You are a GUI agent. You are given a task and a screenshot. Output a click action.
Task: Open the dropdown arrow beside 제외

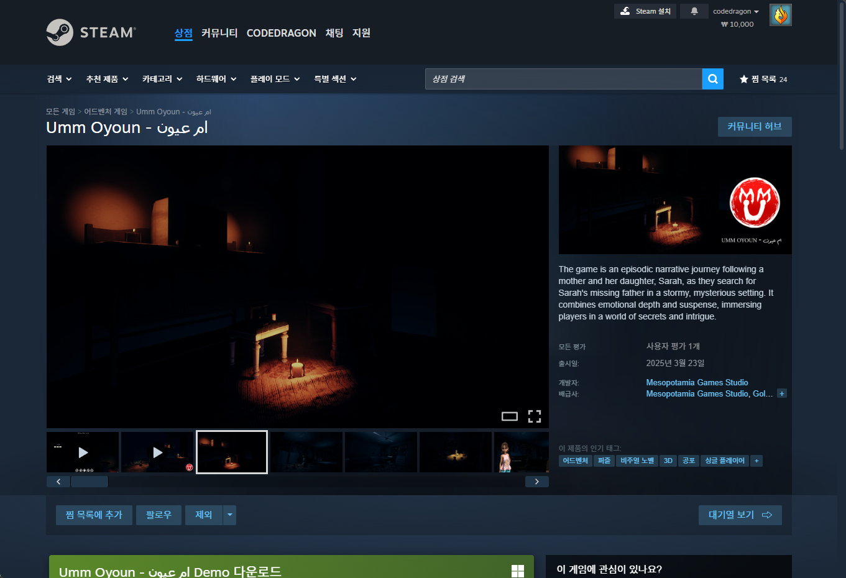[229, 515]
